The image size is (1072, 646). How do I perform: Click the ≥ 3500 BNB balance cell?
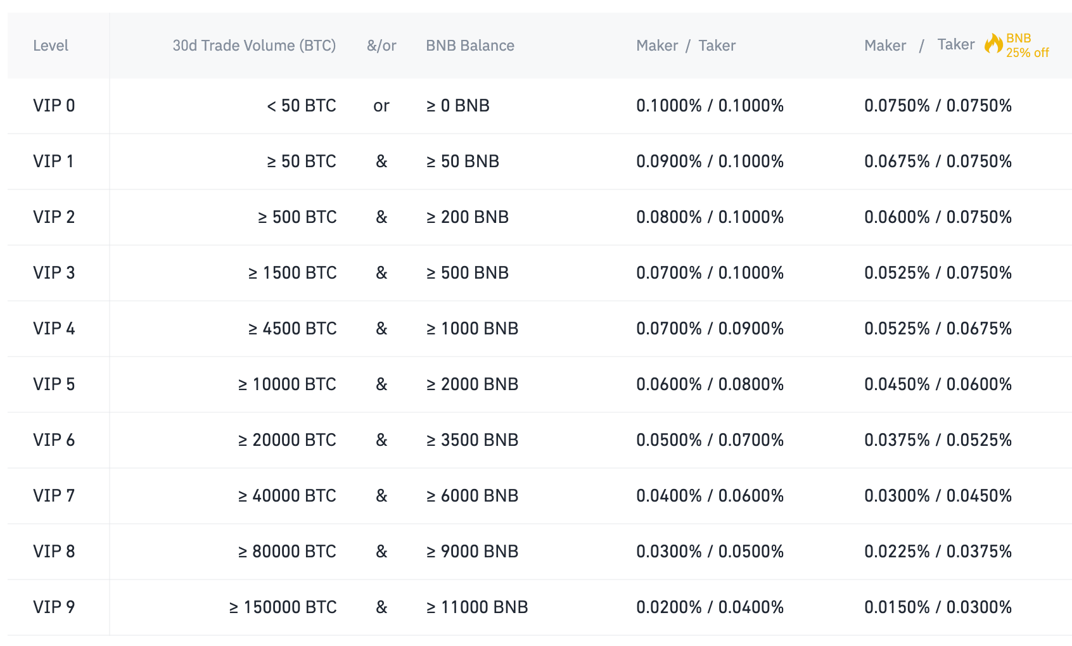pos(472,440)
